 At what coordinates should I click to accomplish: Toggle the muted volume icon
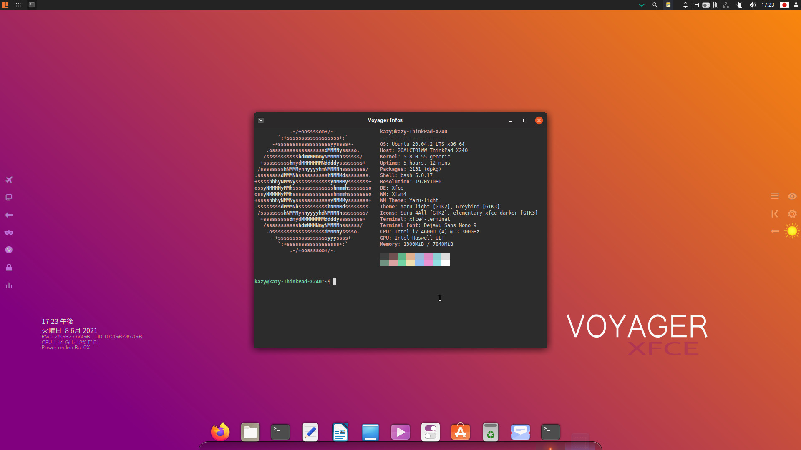pos(752,5)
